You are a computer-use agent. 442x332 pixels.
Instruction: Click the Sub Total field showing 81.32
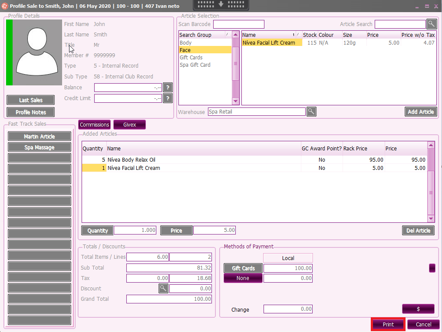coord(169,267)
